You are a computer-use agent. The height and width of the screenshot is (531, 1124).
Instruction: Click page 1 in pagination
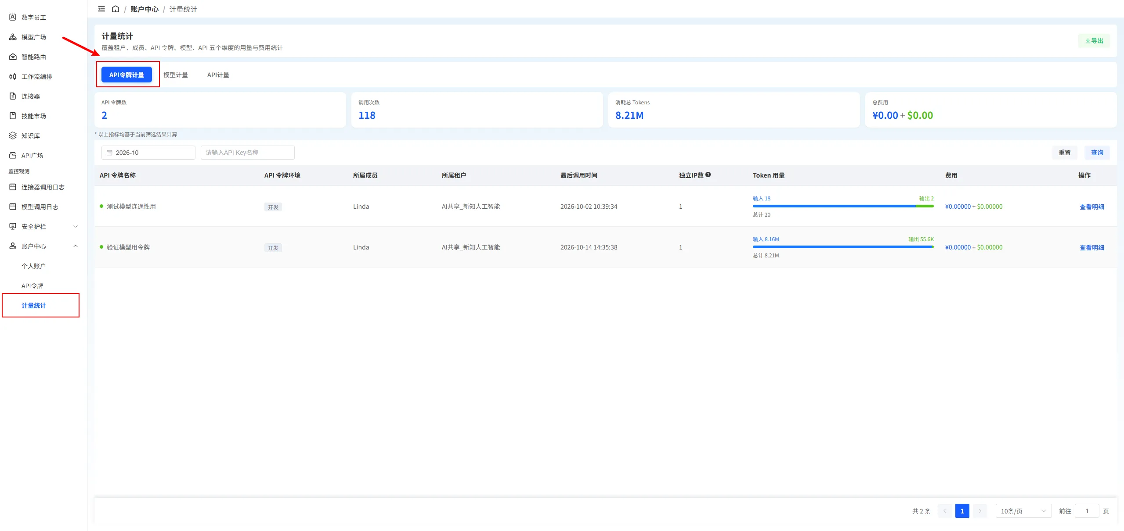[962, 511]
